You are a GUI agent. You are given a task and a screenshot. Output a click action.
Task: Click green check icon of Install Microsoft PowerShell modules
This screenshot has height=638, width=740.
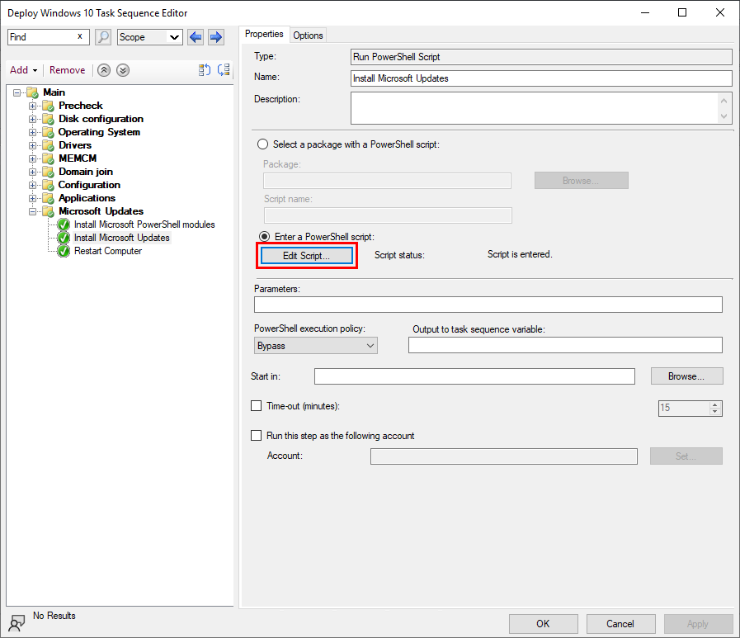click(x=64, y=224)
